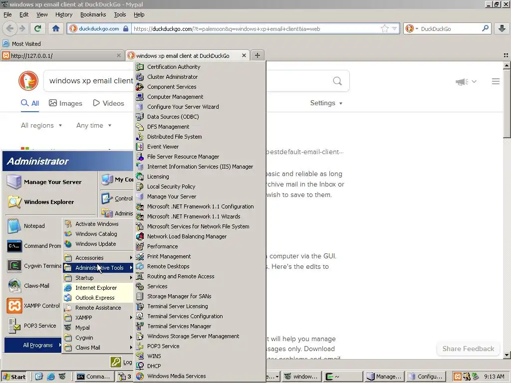Open Remote Desktops
The image size is (511, 383).
coord(200,266)
